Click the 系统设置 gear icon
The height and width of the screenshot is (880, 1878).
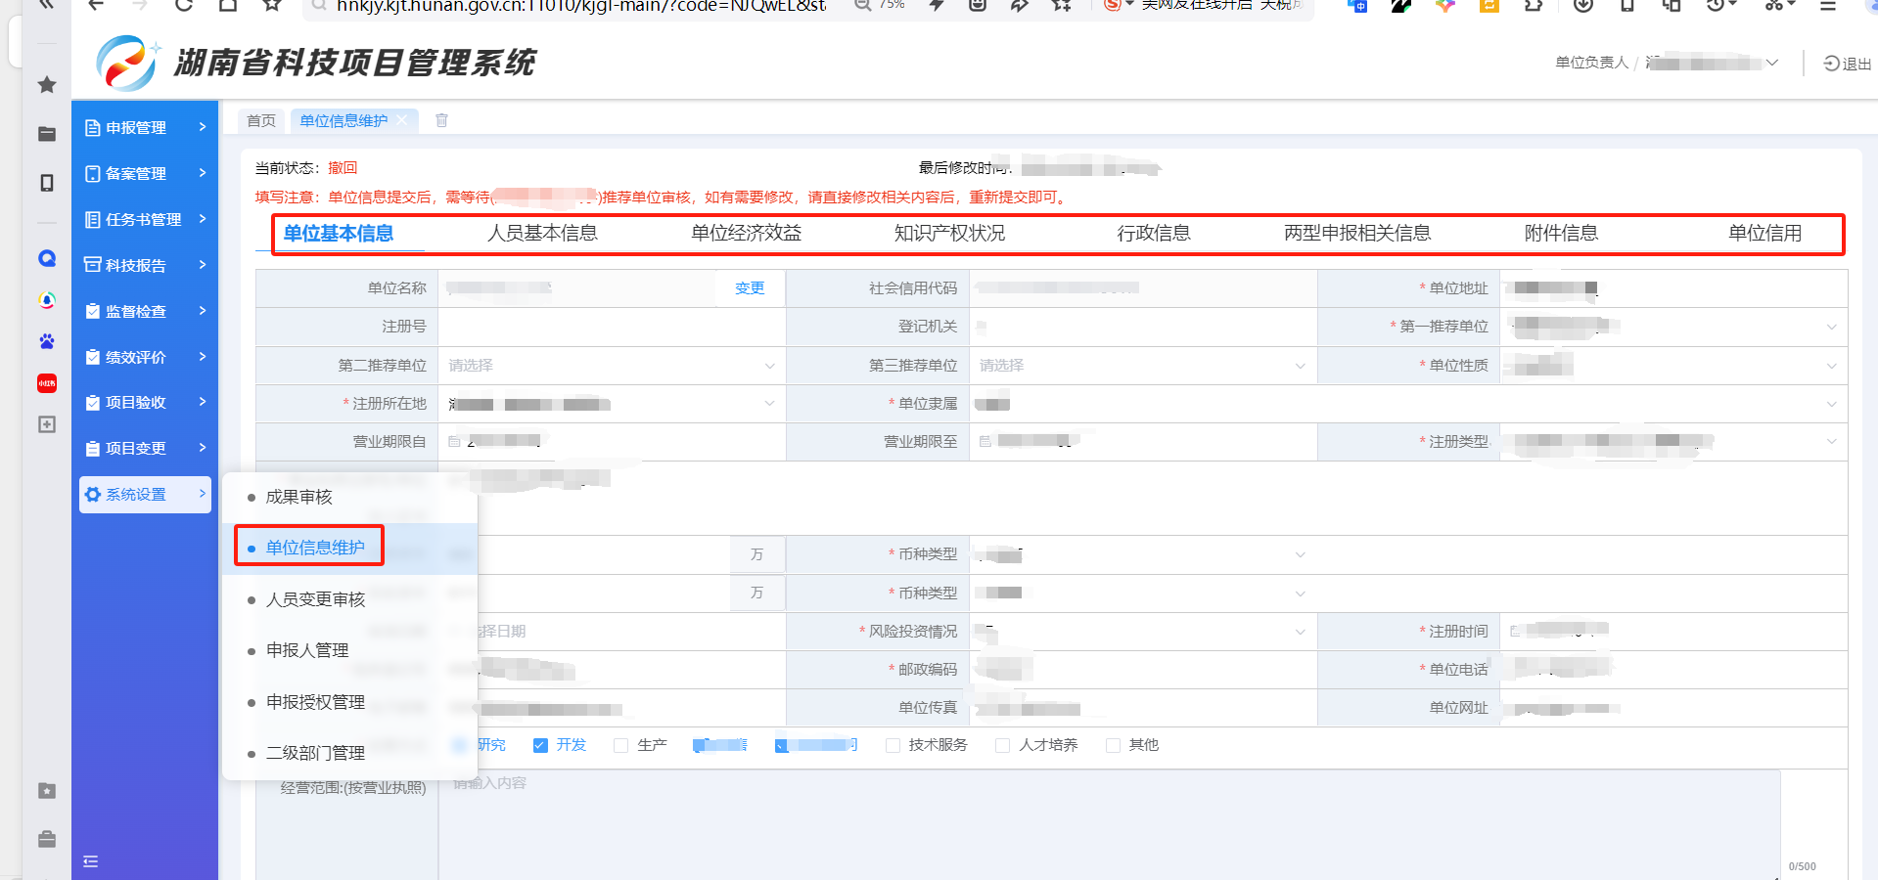(93, 495)
